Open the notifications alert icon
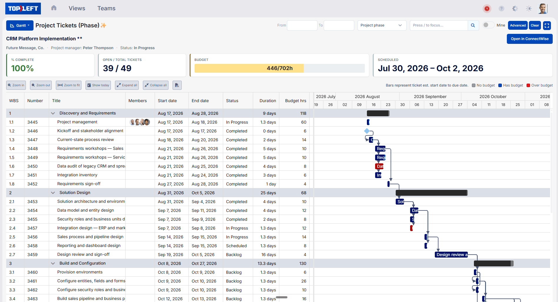This screenshot has width=558, height=302. pyautogui.click(x=487, y=9)
